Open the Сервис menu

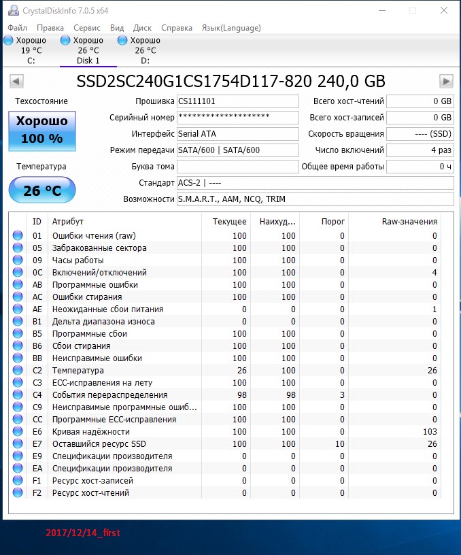87,28
